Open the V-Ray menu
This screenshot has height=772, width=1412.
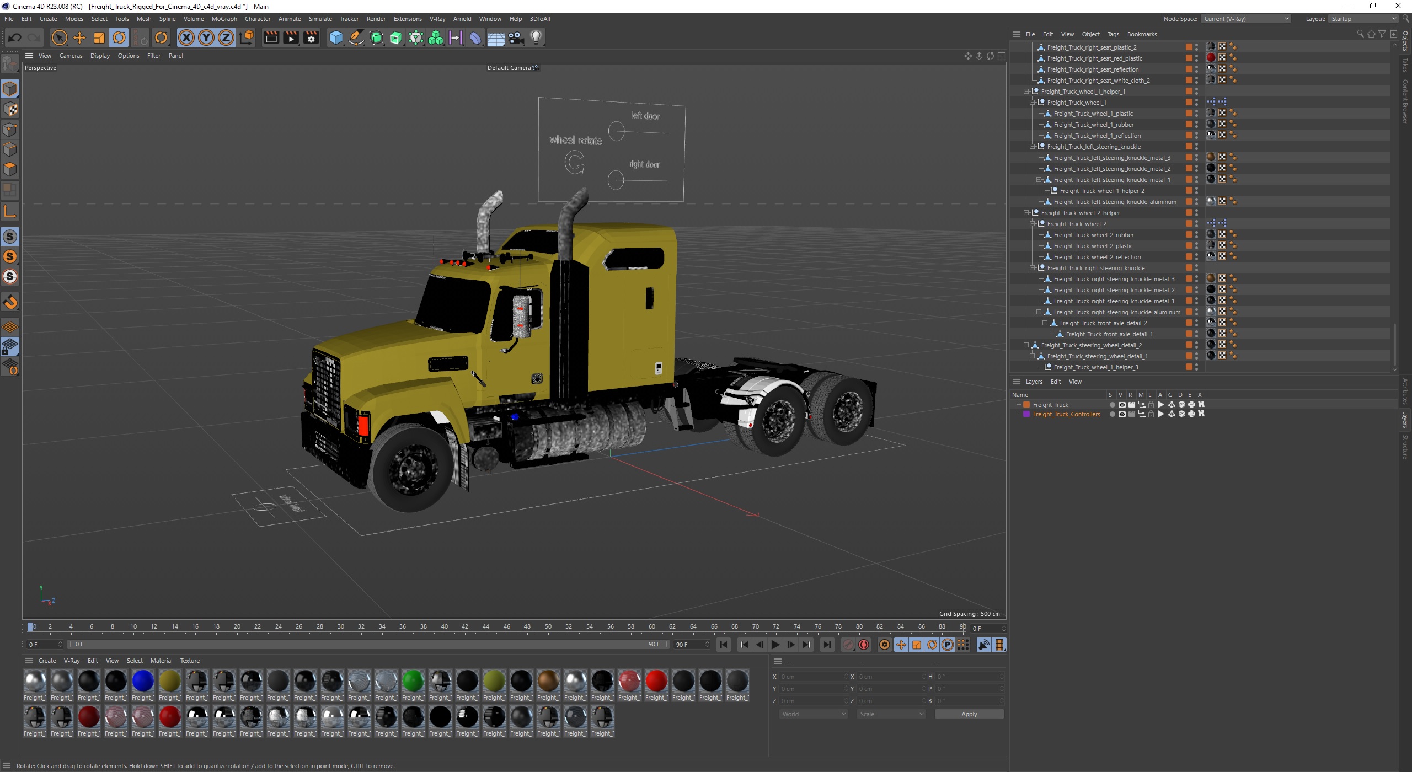437,19
